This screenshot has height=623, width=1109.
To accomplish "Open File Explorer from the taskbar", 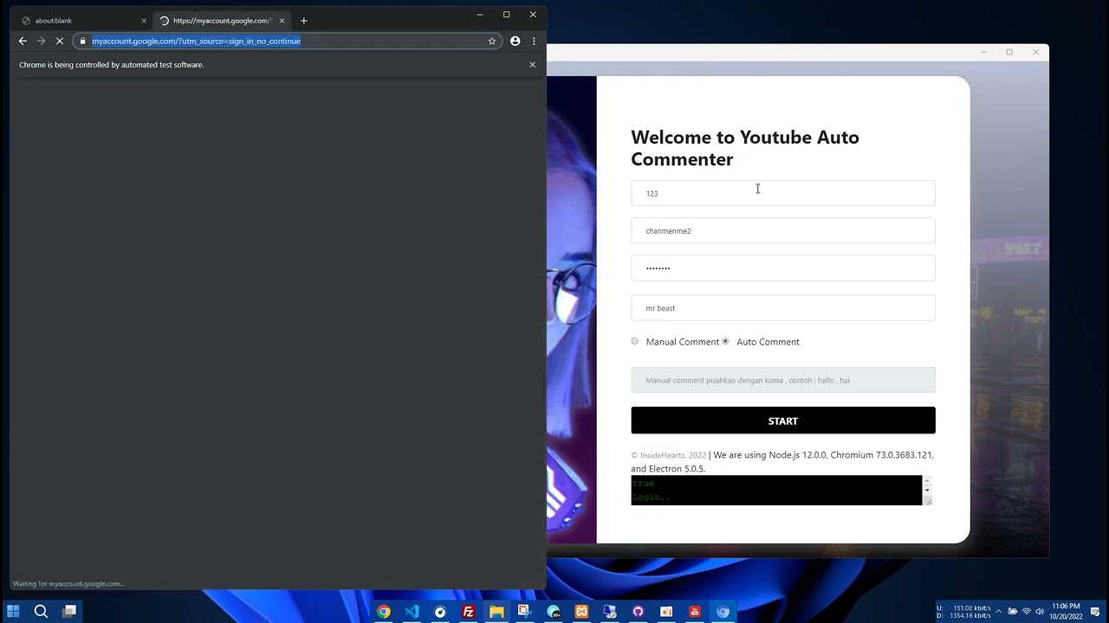I will click(x=496, y=612).
